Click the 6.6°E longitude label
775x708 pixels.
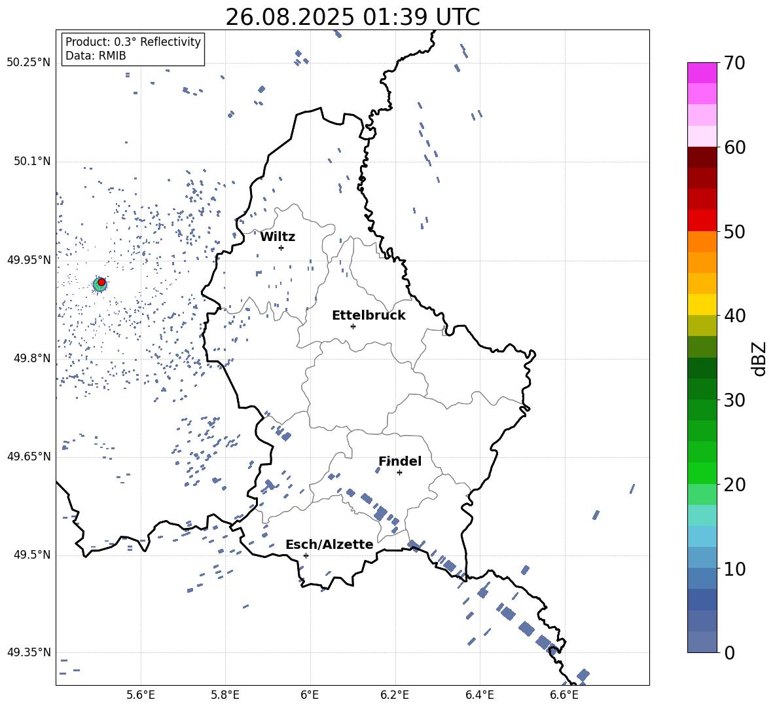tap(564, 695)
